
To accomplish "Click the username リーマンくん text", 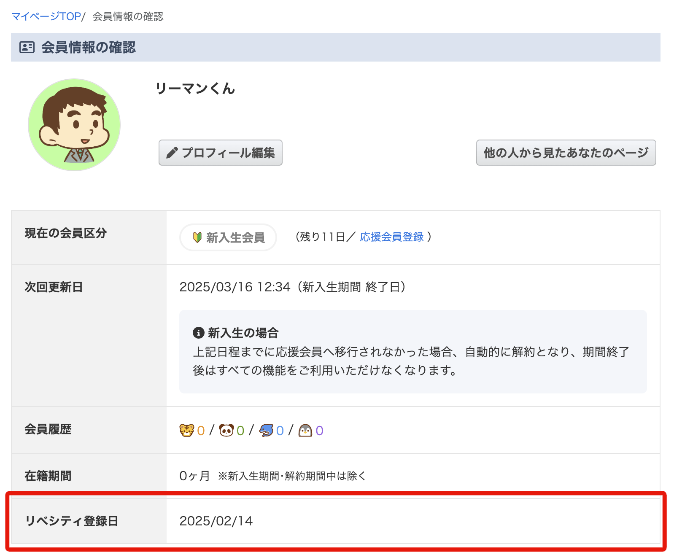I will pyautogui.click(x=195, y=89).
